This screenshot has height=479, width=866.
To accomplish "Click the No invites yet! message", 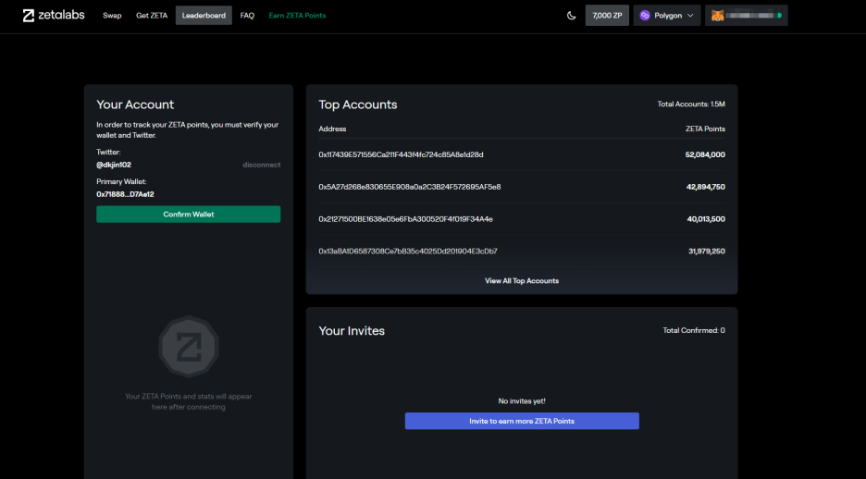I will [x=522, y=401].
